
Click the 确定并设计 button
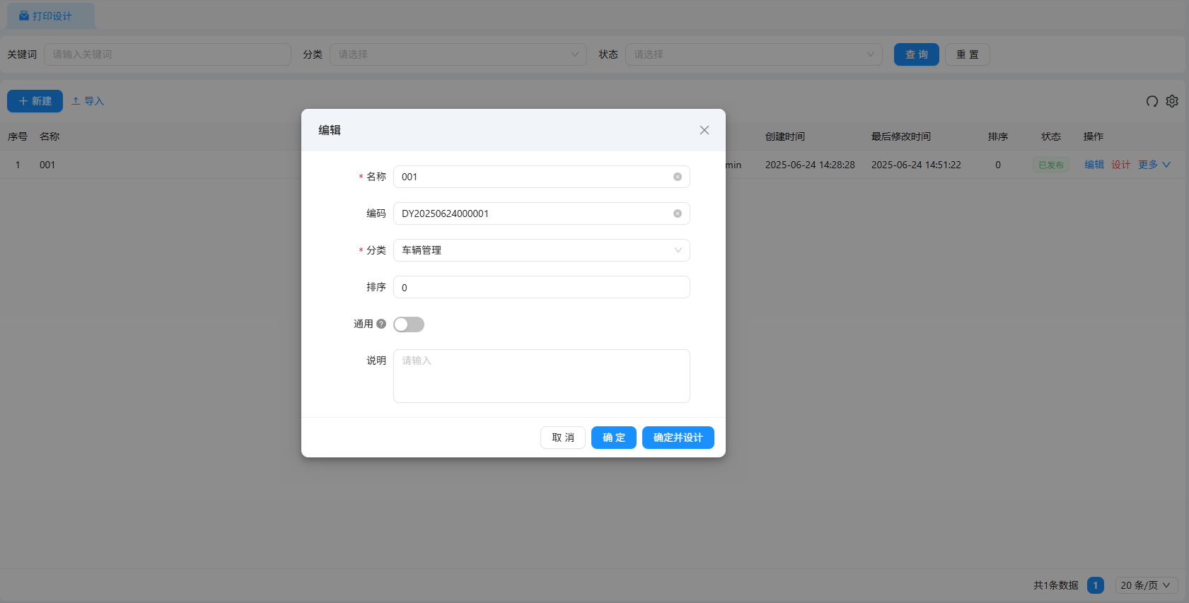pyautogui.click(x=678, y=438)
